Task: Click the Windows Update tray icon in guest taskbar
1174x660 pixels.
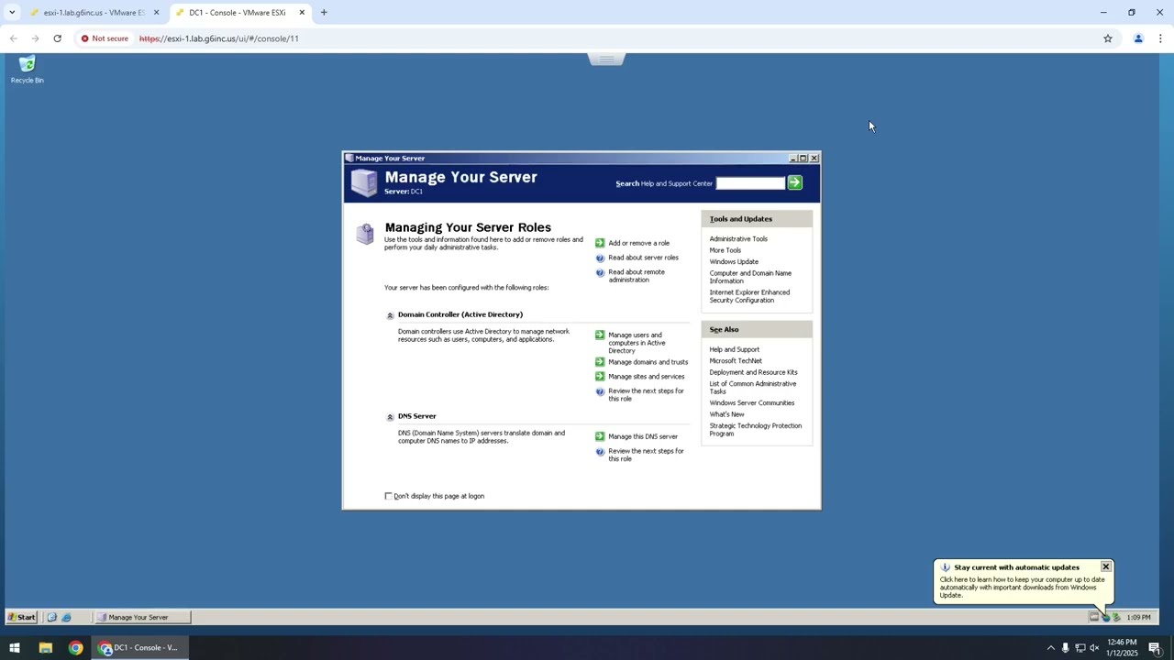Action: click(1105, 617)
